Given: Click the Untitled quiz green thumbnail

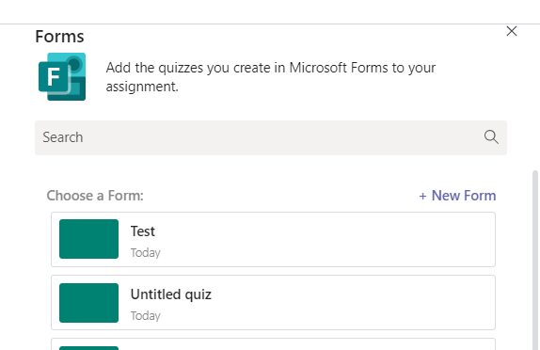Looking at the screenshot, I should point(88,303).
